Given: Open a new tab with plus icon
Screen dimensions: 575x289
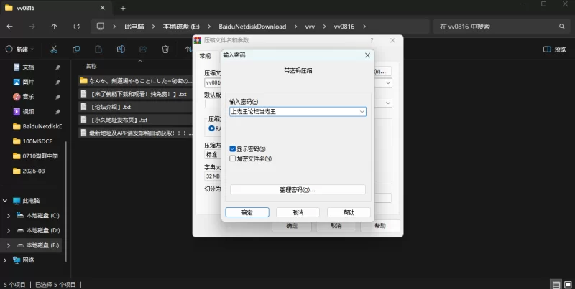Looking at the screenshot, I should click(x=123, y=8).
